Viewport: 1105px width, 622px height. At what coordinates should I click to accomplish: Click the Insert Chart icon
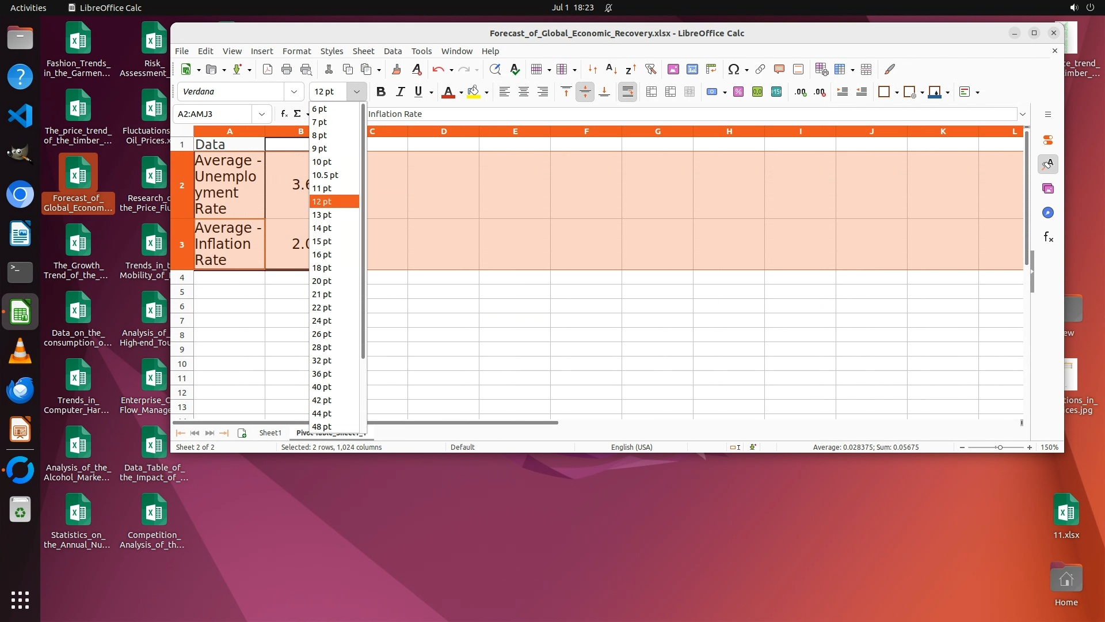692,69
